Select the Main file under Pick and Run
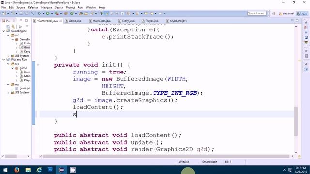 (25, 76)
